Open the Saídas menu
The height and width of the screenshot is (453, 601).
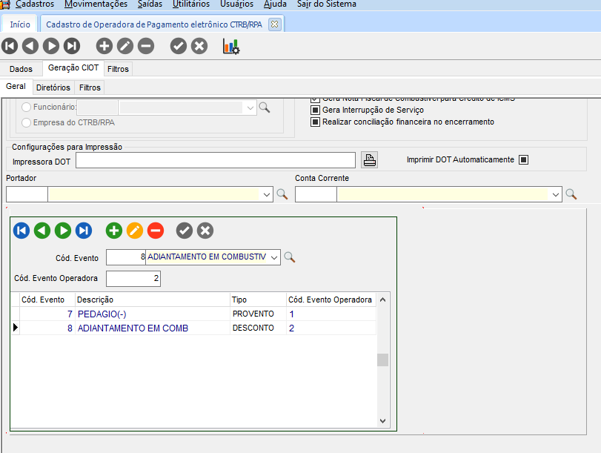tap(150, 4)
